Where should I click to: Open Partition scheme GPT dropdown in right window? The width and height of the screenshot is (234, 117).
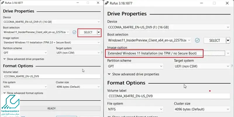point(135,66)
